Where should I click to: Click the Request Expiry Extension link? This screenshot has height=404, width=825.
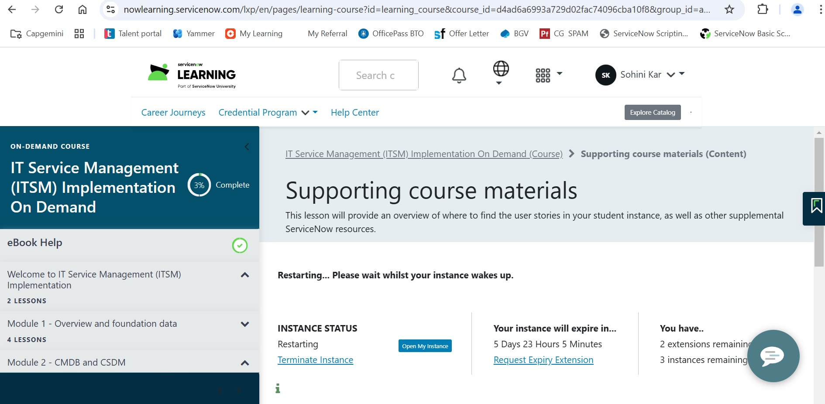543,360
